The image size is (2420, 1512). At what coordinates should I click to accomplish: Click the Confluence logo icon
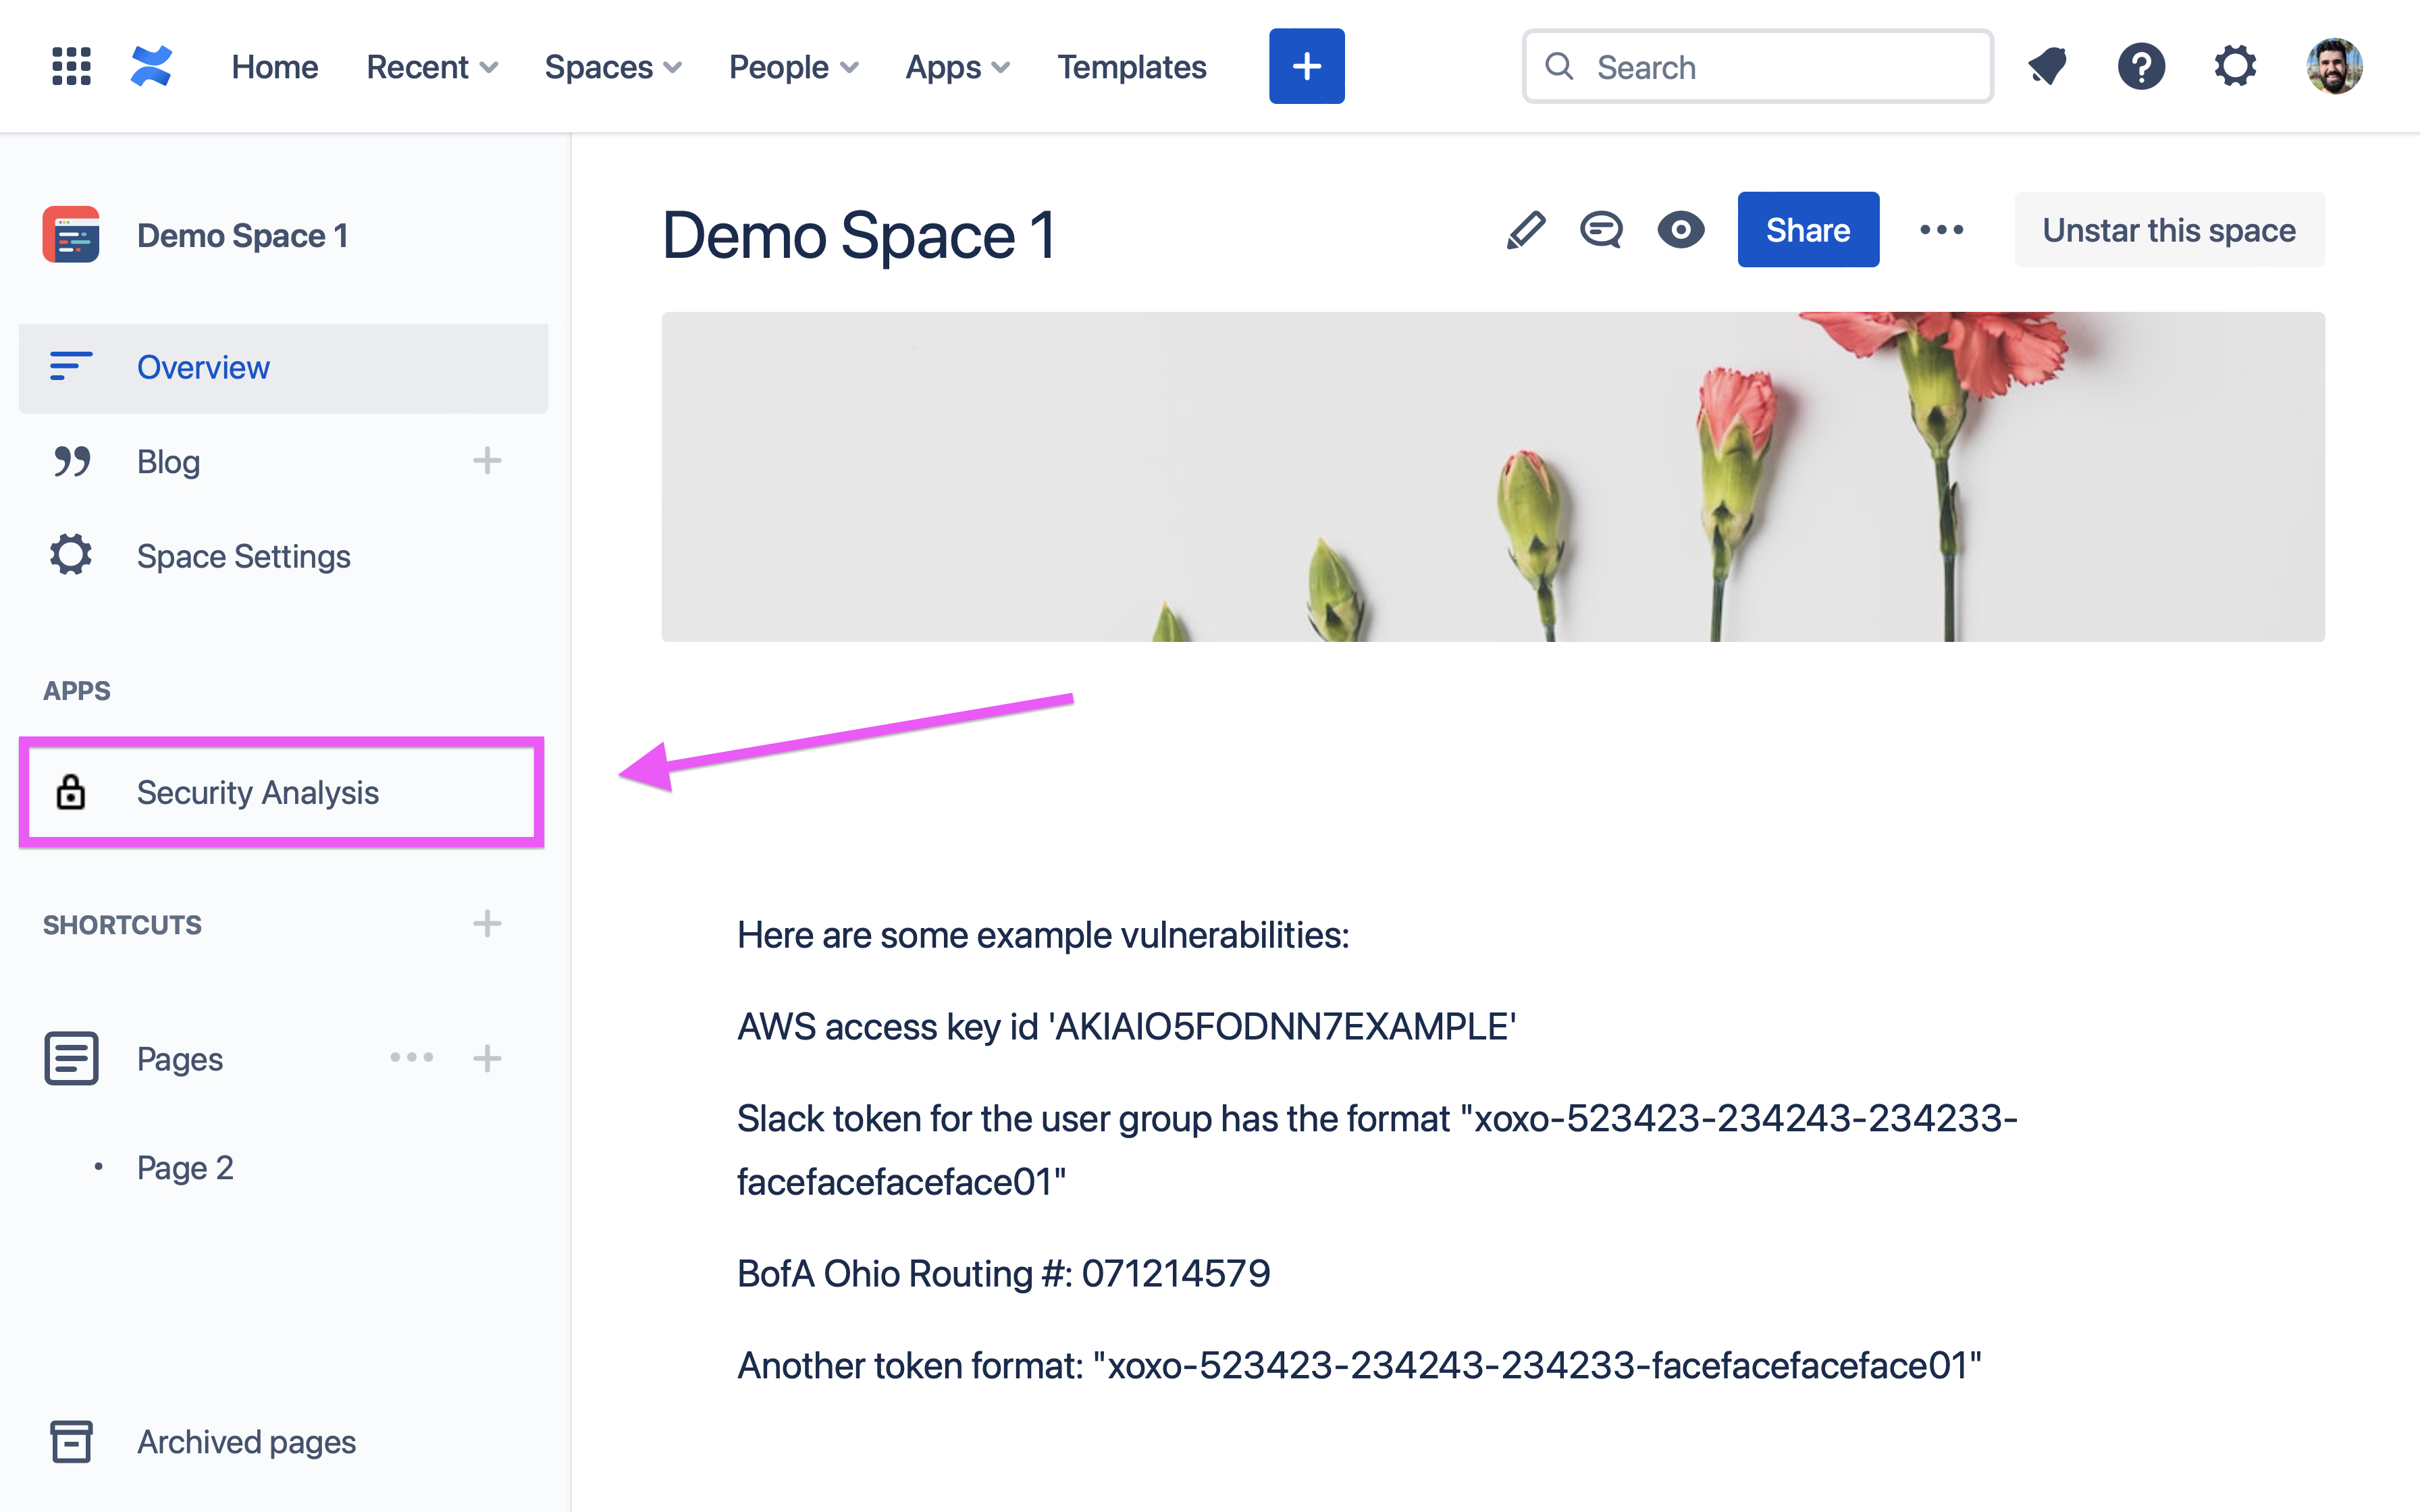(151, 66)
